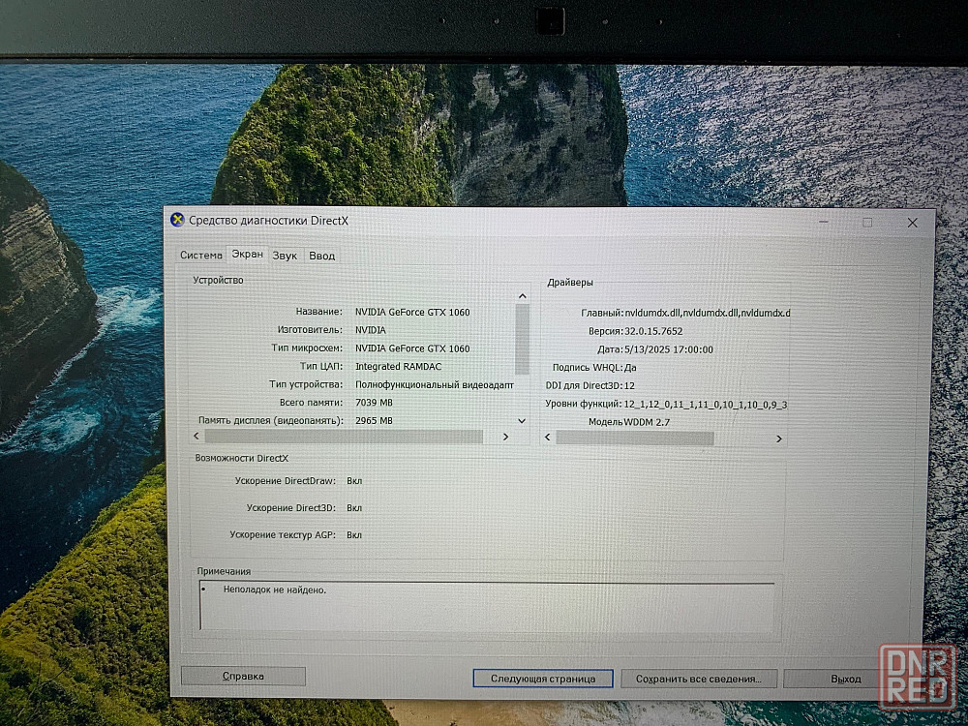Click the Ускорение DirectDraw label
The image size is (968, 726).
coord(286,481)
